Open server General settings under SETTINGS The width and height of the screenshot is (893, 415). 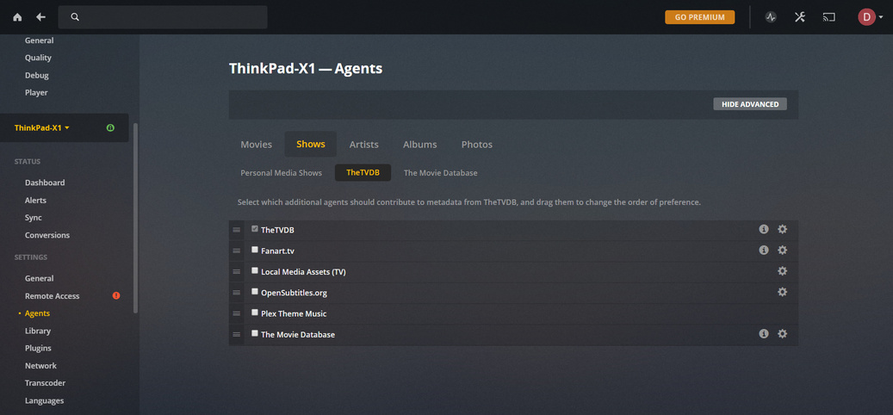[40, 278]
